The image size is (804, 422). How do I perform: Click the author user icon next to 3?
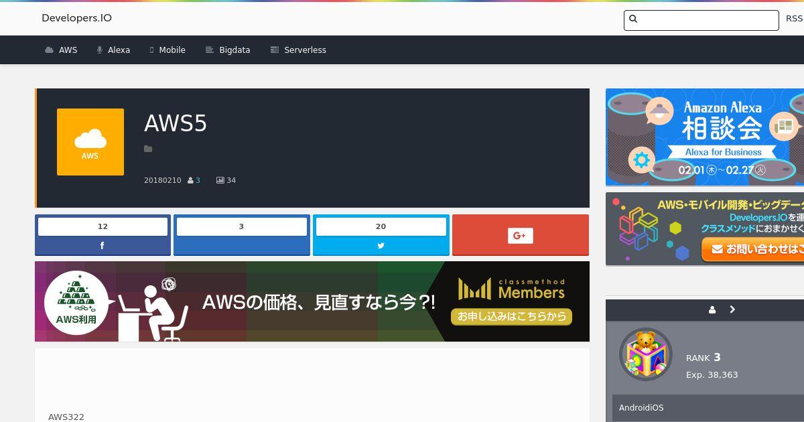(x=190, y=181)
